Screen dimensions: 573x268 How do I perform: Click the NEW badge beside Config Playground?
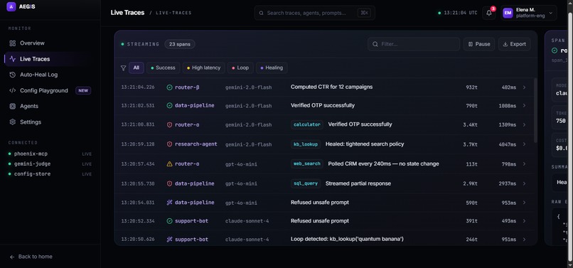pyautogui.click(x=83, y=90)
